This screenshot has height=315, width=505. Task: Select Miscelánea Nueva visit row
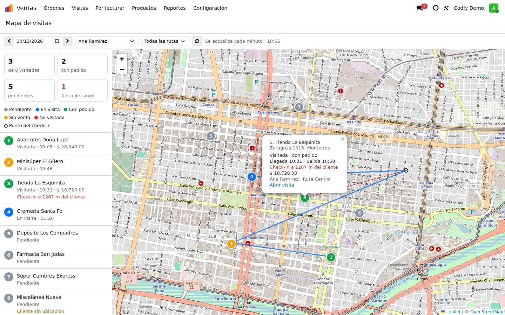pos(56,303)
